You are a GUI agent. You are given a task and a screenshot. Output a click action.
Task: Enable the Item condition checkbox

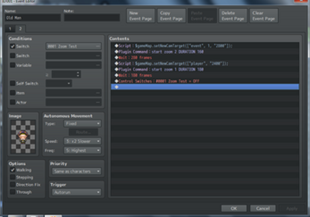[x=13, y=93]
